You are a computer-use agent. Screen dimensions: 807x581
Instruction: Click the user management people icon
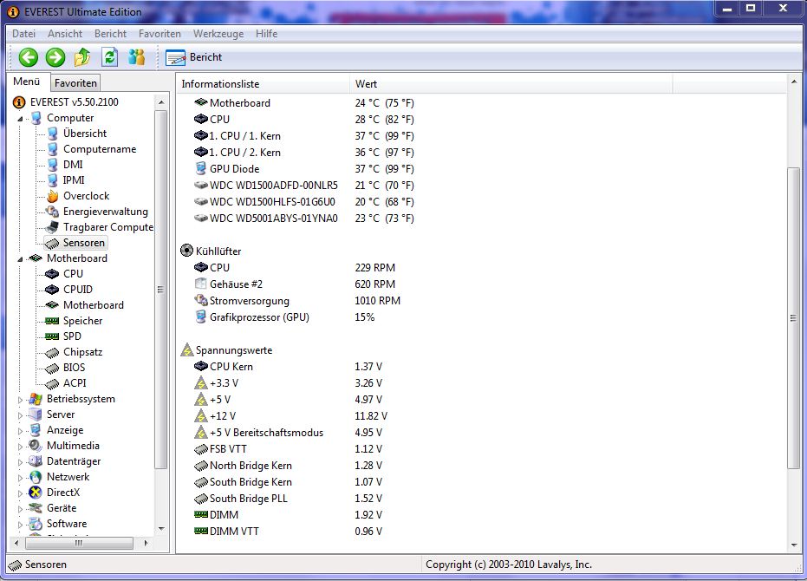tap(136, 57)
